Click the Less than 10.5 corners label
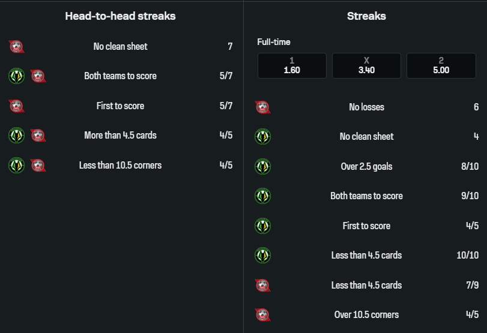 pyautogui.click(x=120, y=165)
